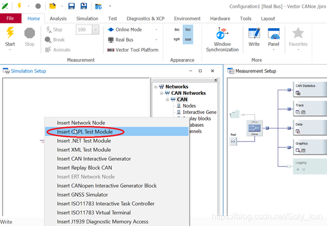The height and width of the screenshot is (226, 327).
Task: Click the Window Synchronization icon
Action: pos(222,33)
